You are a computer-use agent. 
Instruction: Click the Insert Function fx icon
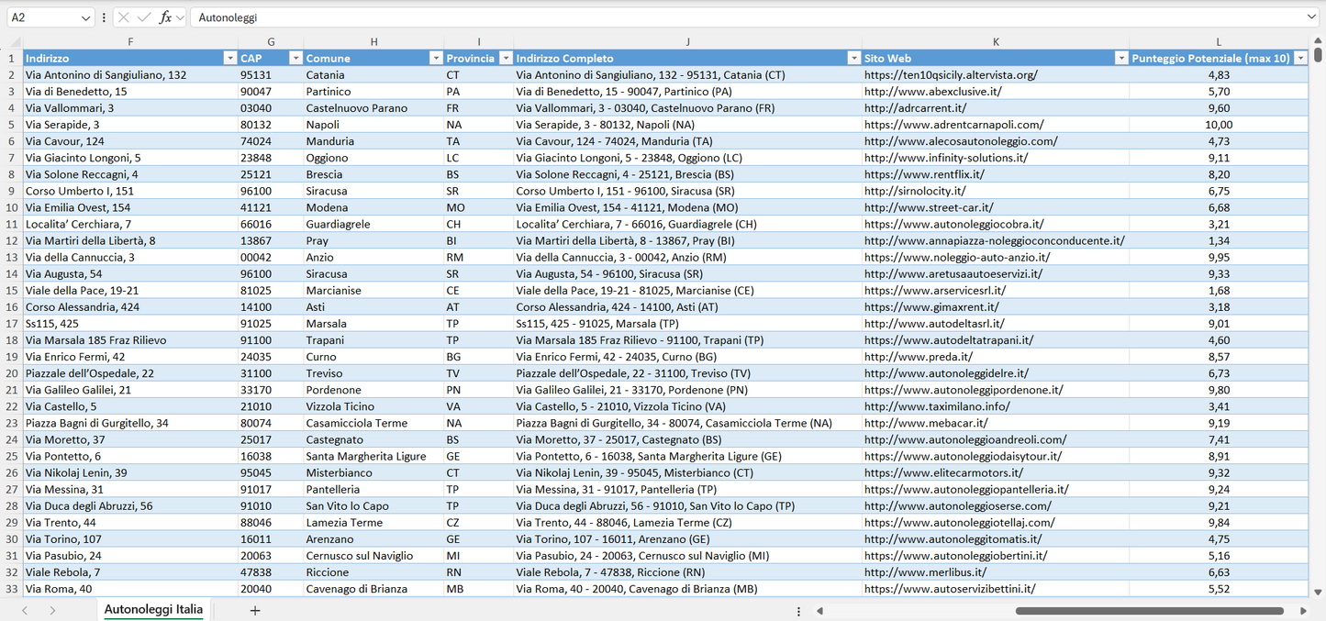[165, 17]
